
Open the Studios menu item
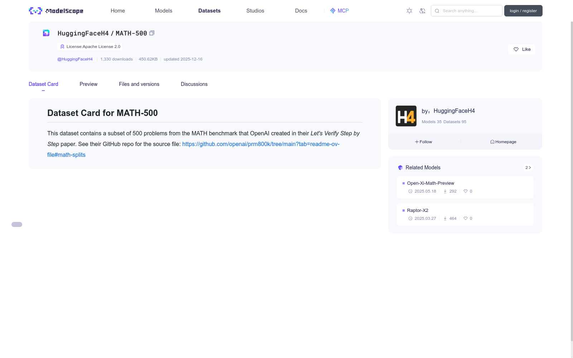tap(255, 11)
